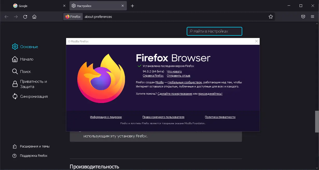Open the application hamburger menu
Viewport: 319px width, 170px height.
[x=312, y=17]
